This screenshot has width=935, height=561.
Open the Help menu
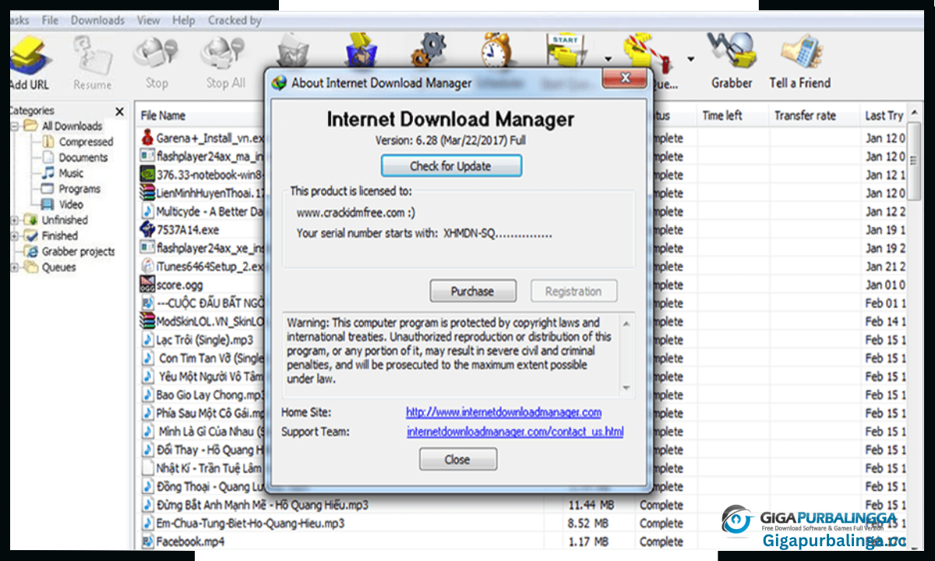click(183, 20)
